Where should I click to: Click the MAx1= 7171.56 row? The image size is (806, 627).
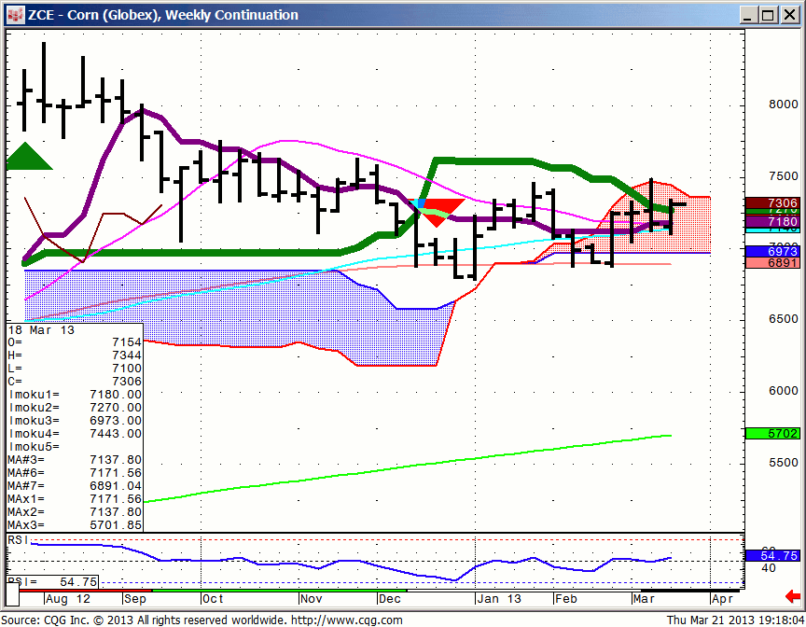click(x=75, y=499)
